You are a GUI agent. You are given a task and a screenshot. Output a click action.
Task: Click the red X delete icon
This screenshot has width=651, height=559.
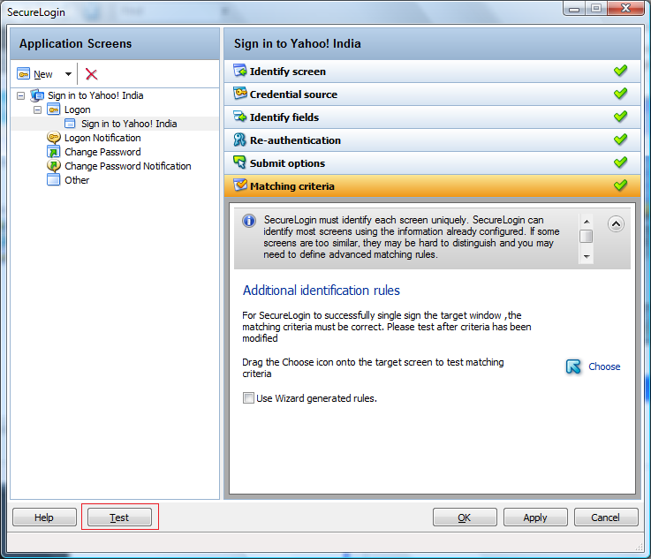tap(91, 74)
